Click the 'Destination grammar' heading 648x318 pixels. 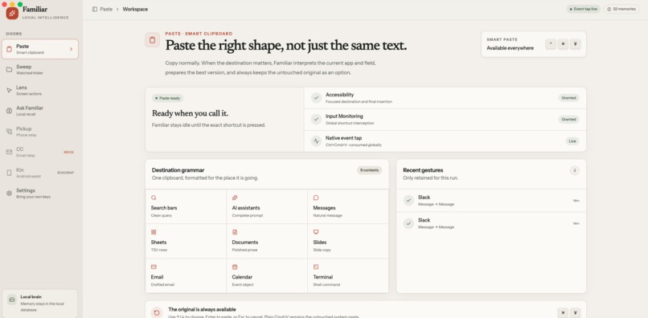pos(178,170)
